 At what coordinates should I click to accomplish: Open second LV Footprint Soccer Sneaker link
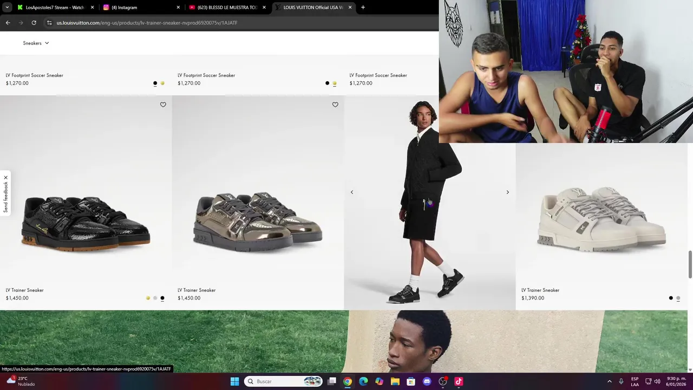point(206,75)
